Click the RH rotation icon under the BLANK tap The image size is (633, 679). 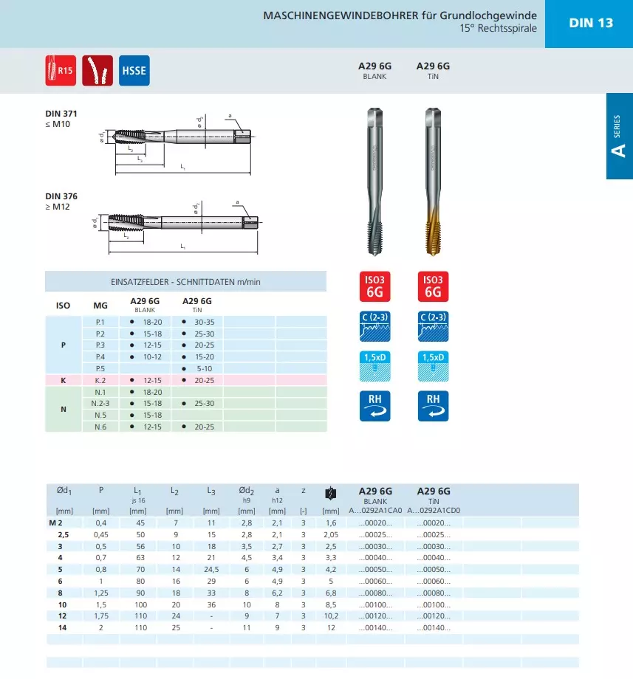coord(374,405)
